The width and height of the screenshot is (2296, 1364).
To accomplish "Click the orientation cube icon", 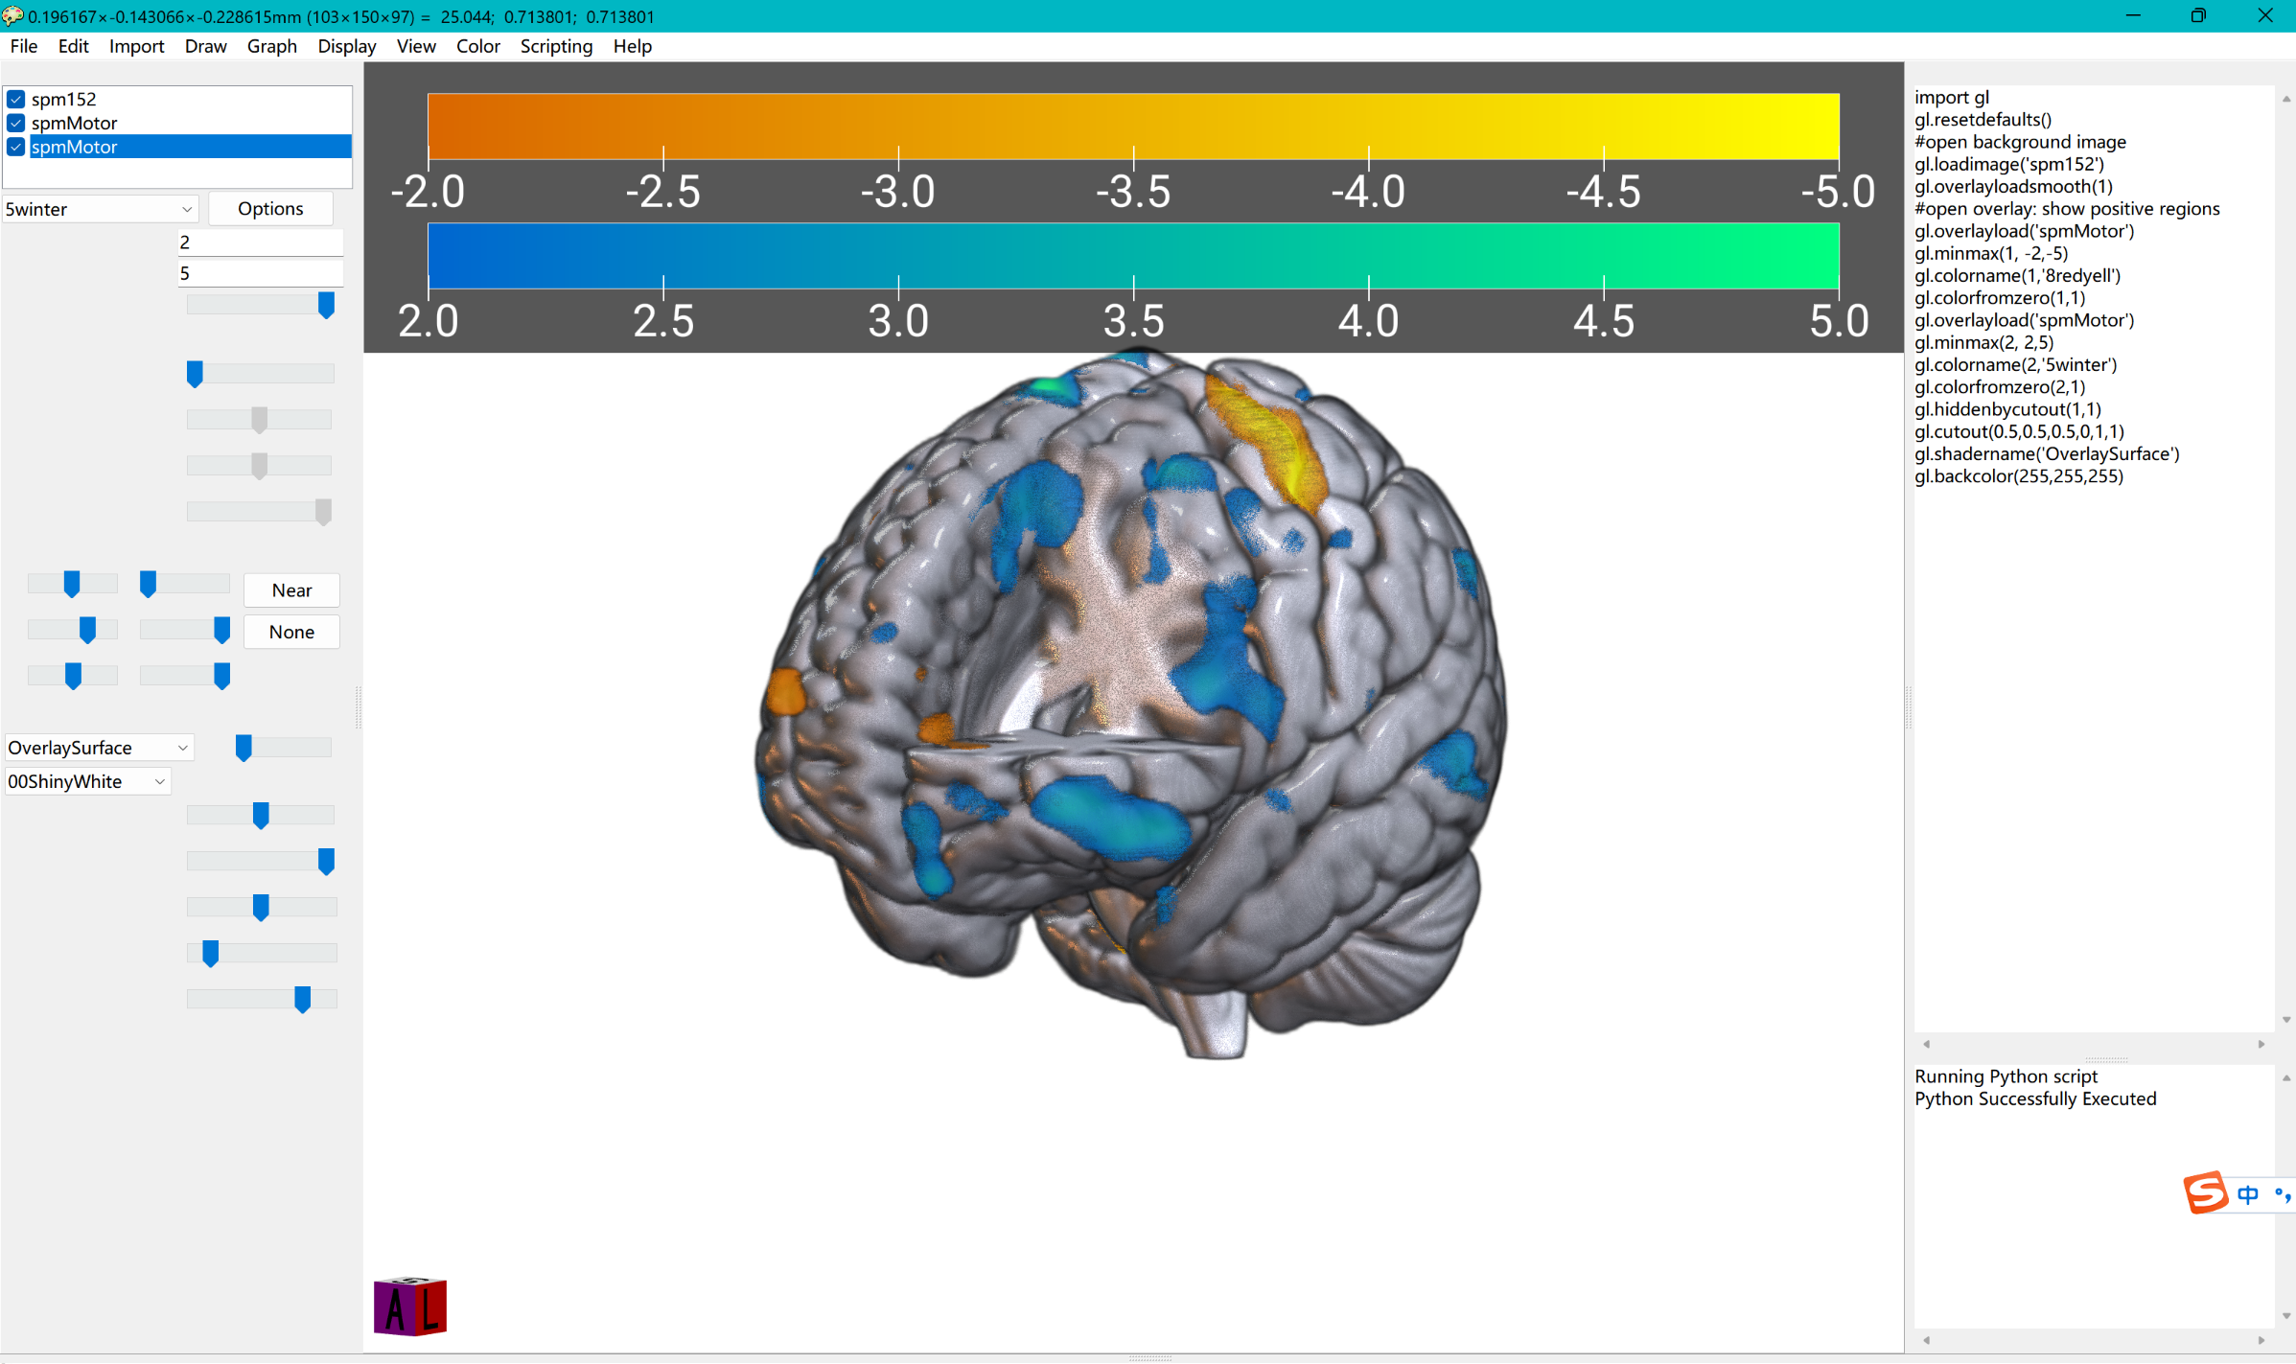I will (x=410, y=1306).
